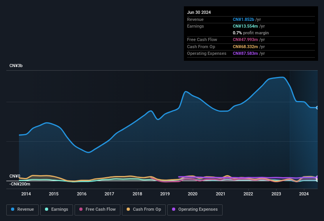The height and width of the screenshot is (221, 324).
Task: Toggle the Earnings legend button
Action: point(56,210)
